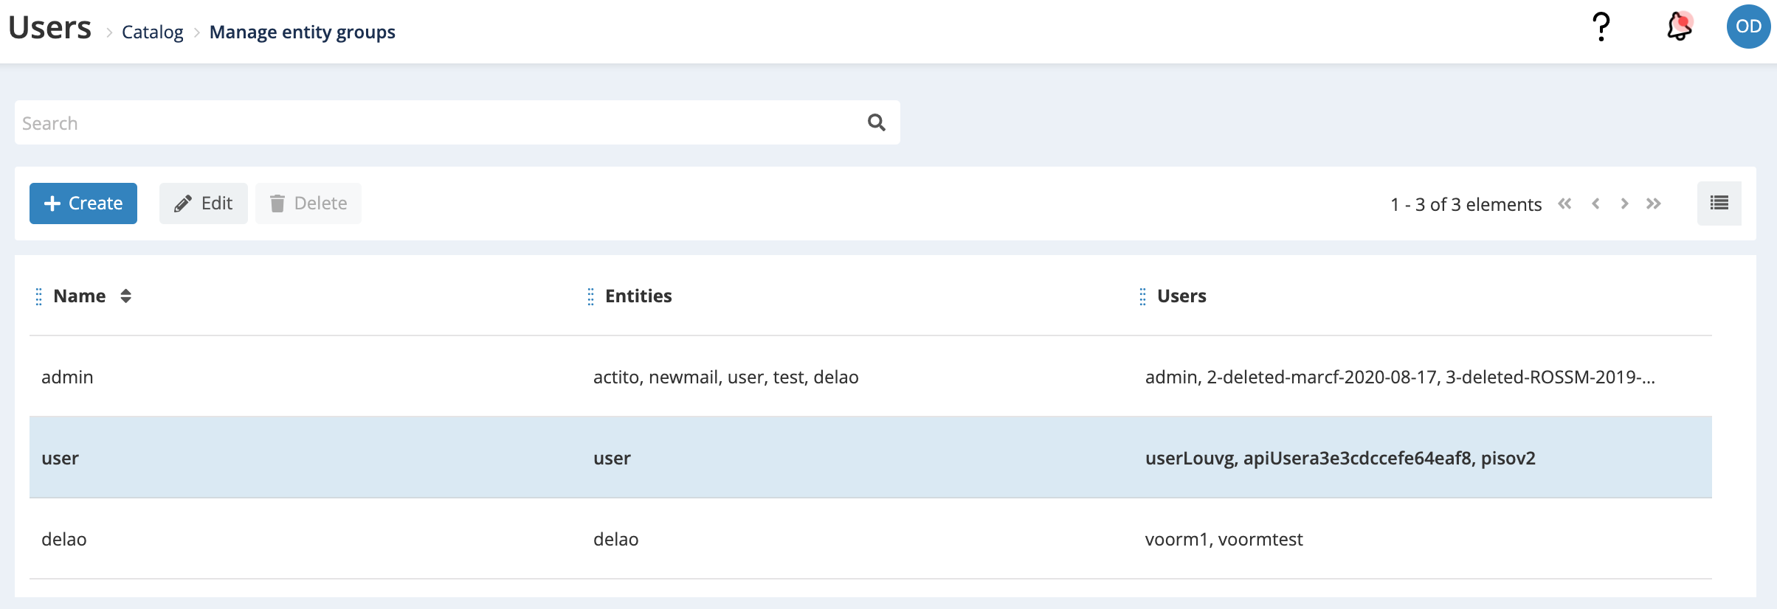Go to the previous page of results

pyautogui.click(x=1595, y=203)
